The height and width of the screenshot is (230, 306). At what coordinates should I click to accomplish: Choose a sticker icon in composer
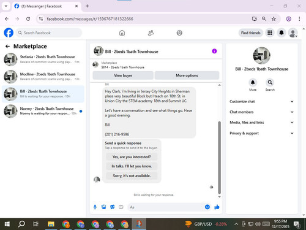pos(113,207)
